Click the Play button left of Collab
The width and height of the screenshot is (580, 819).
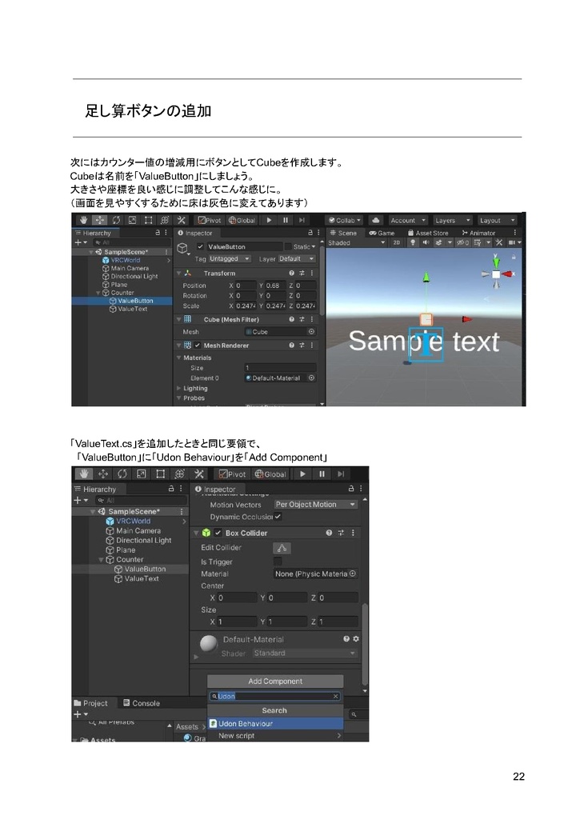click(x=269, y=221)
